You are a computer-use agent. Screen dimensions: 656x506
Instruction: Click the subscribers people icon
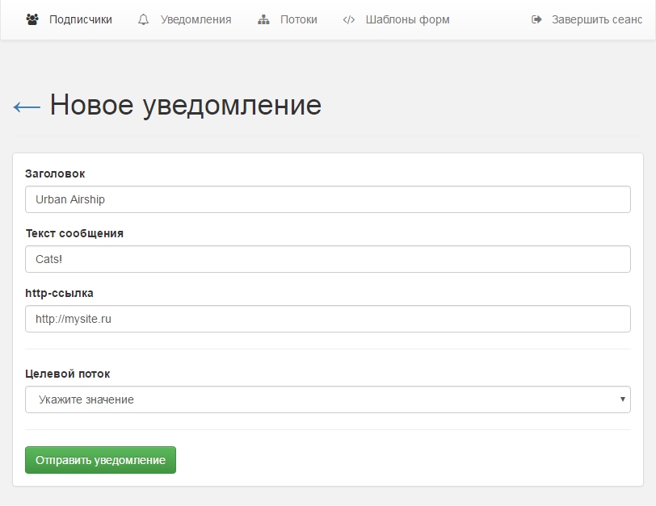(32, 19)
